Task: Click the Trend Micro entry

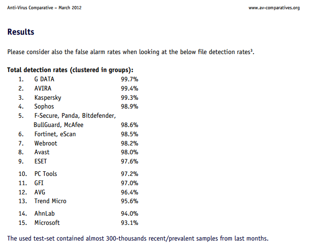Action: (50, 201)
